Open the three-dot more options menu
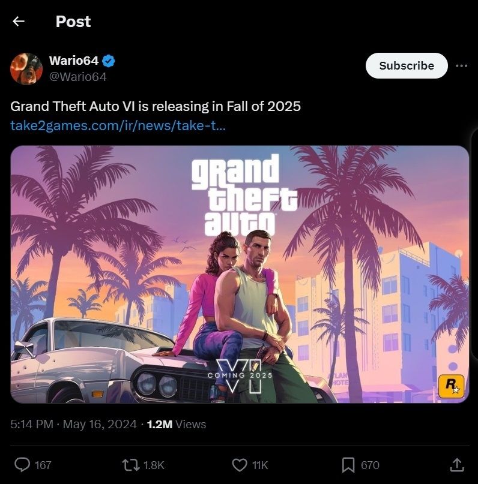The width and height of the screenshot is (478, 484). click(x=461, y=66)
